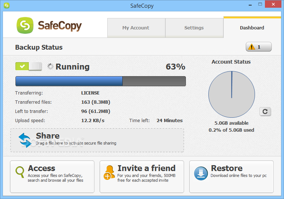Click the Share drop area

tap(97, 140)
